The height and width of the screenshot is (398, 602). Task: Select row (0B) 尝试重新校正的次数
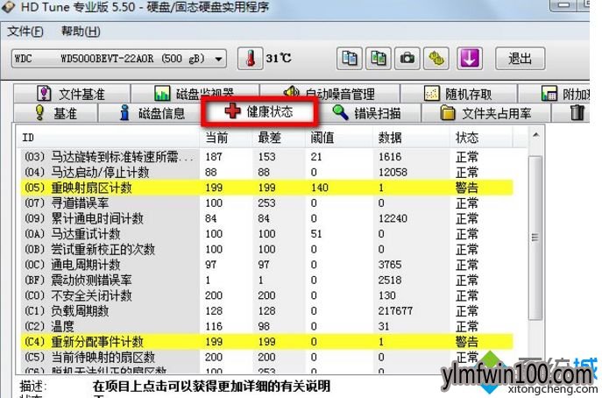click(x=266, y=249)
